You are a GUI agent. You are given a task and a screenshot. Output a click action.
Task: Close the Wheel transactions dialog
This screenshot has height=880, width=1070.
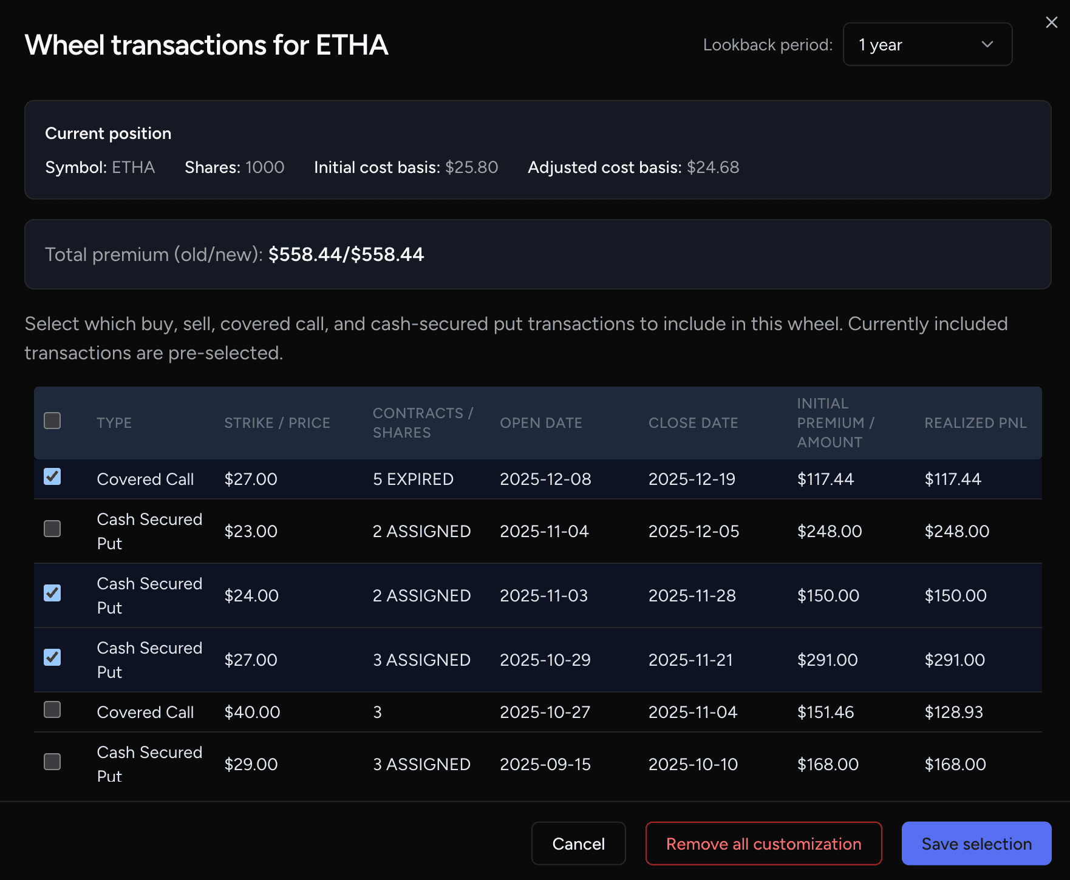point(1051,22)
